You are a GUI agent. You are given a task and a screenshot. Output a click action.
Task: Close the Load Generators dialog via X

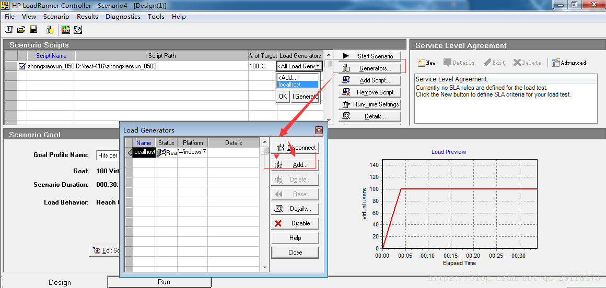point(319,130)
